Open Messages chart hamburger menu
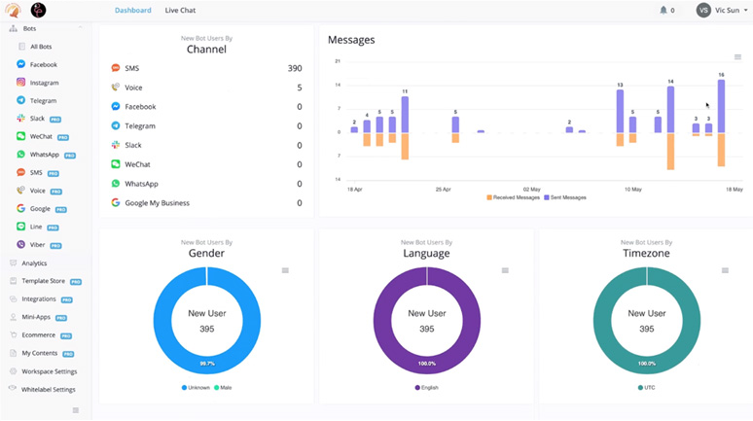Screen dimensions: 753x421 (x=737, y=57)
